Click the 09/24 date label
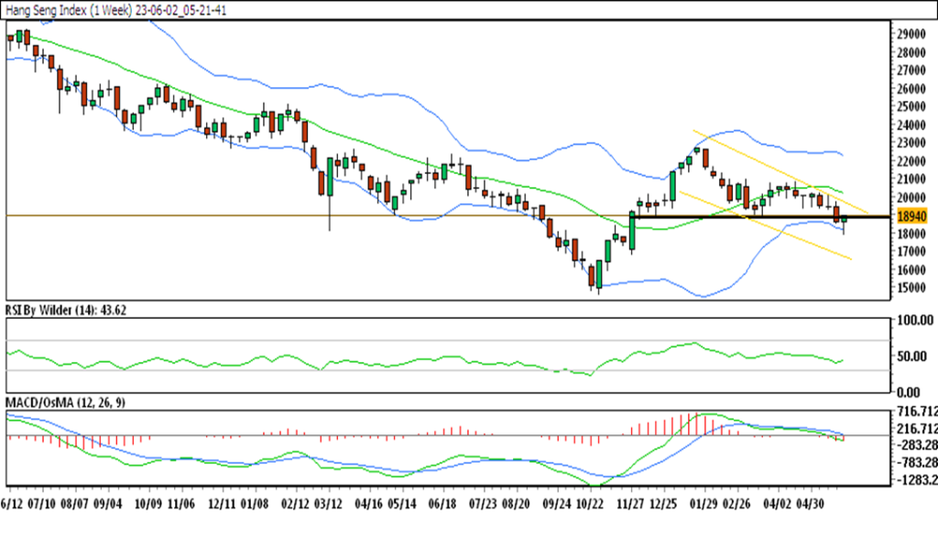938x536 pixels. coord(556,504)
